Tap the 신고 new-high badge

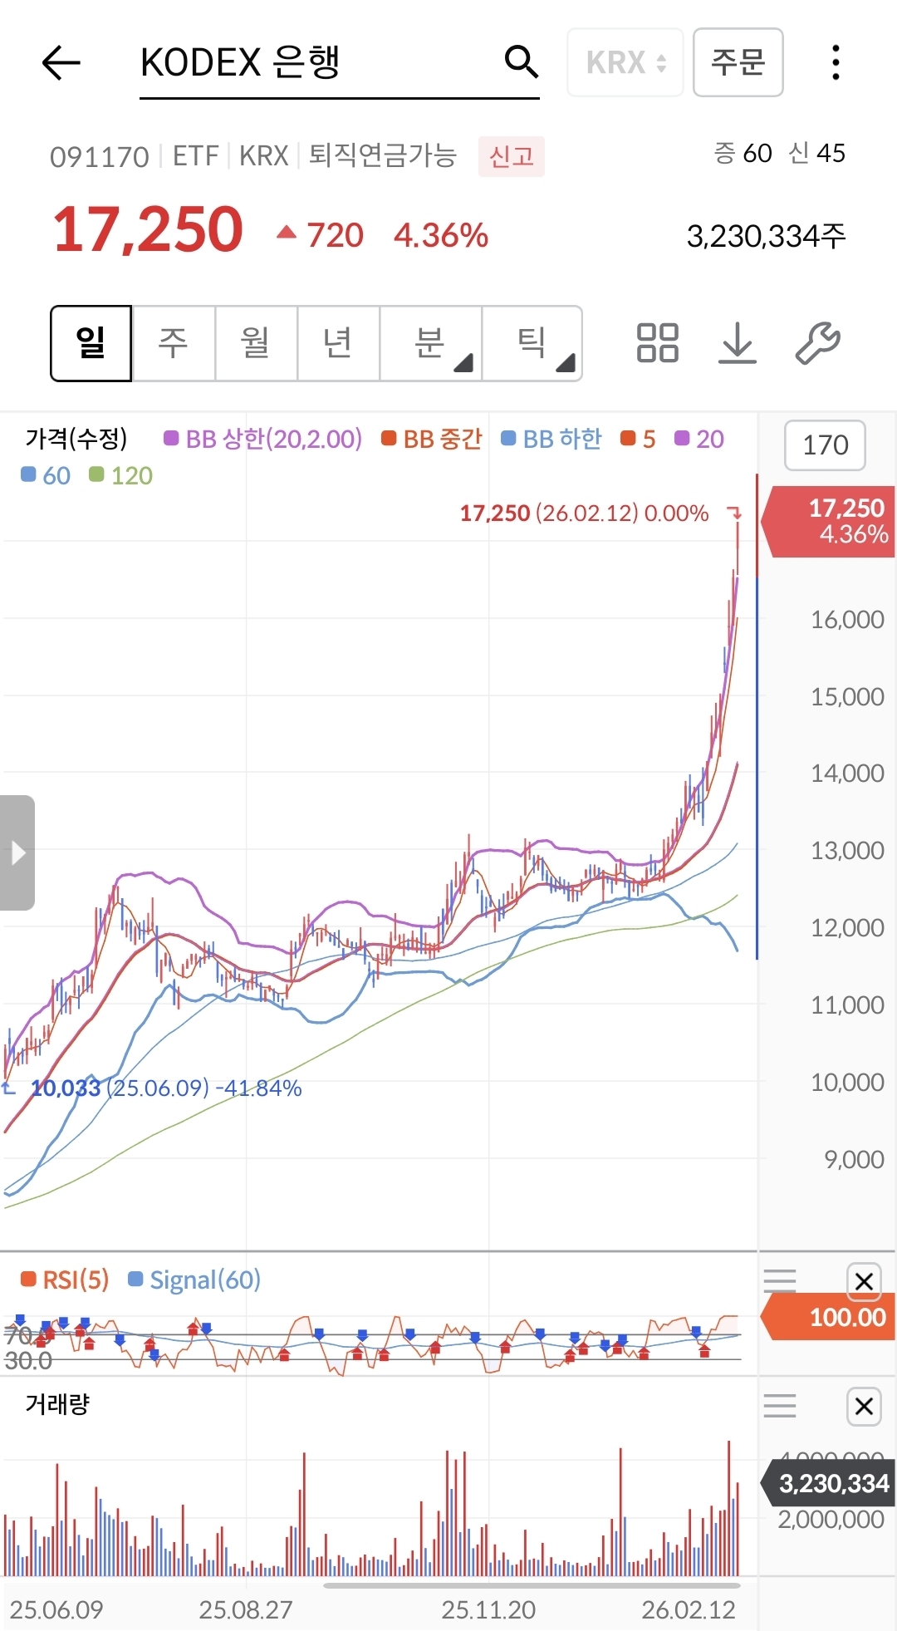tap(511, 156)
